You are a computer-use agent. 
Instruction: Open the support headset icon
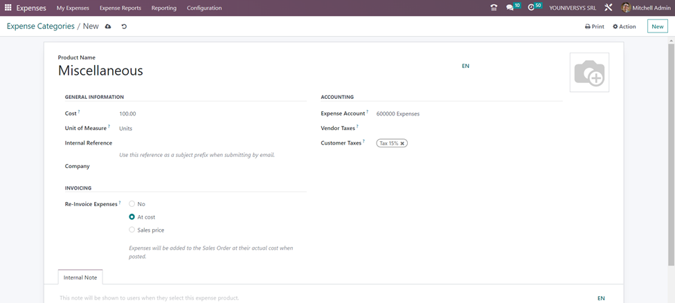click(494, 8)
